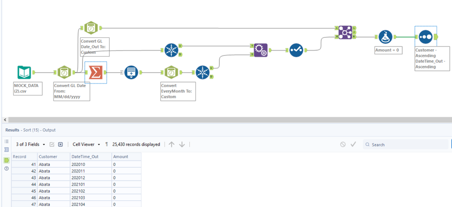
Task: Select the MOCK_DATA Input Data tool
Action: [24, 72]
